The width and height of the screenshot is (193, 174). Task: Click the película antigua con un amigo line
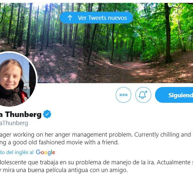(64, 170)
